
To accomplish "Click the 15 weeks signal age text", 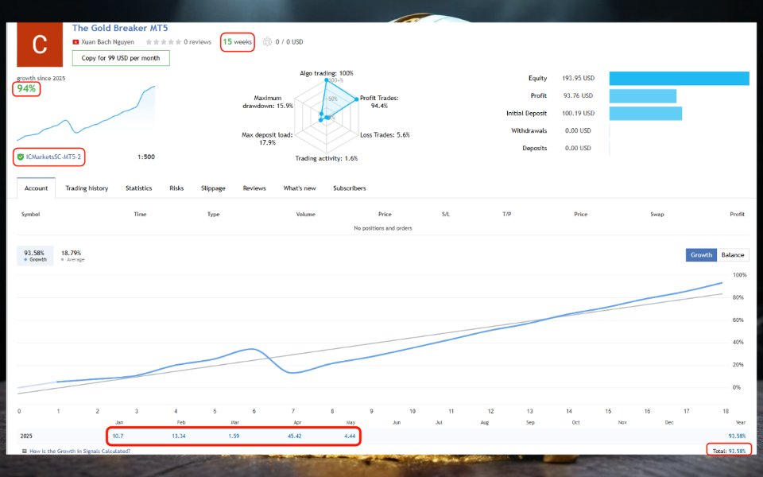I will tap(238, 42).
